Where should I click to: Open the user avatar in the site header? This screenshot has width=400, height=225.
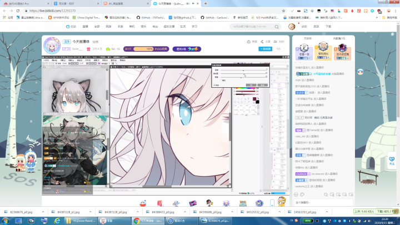[x=292, y=27]
